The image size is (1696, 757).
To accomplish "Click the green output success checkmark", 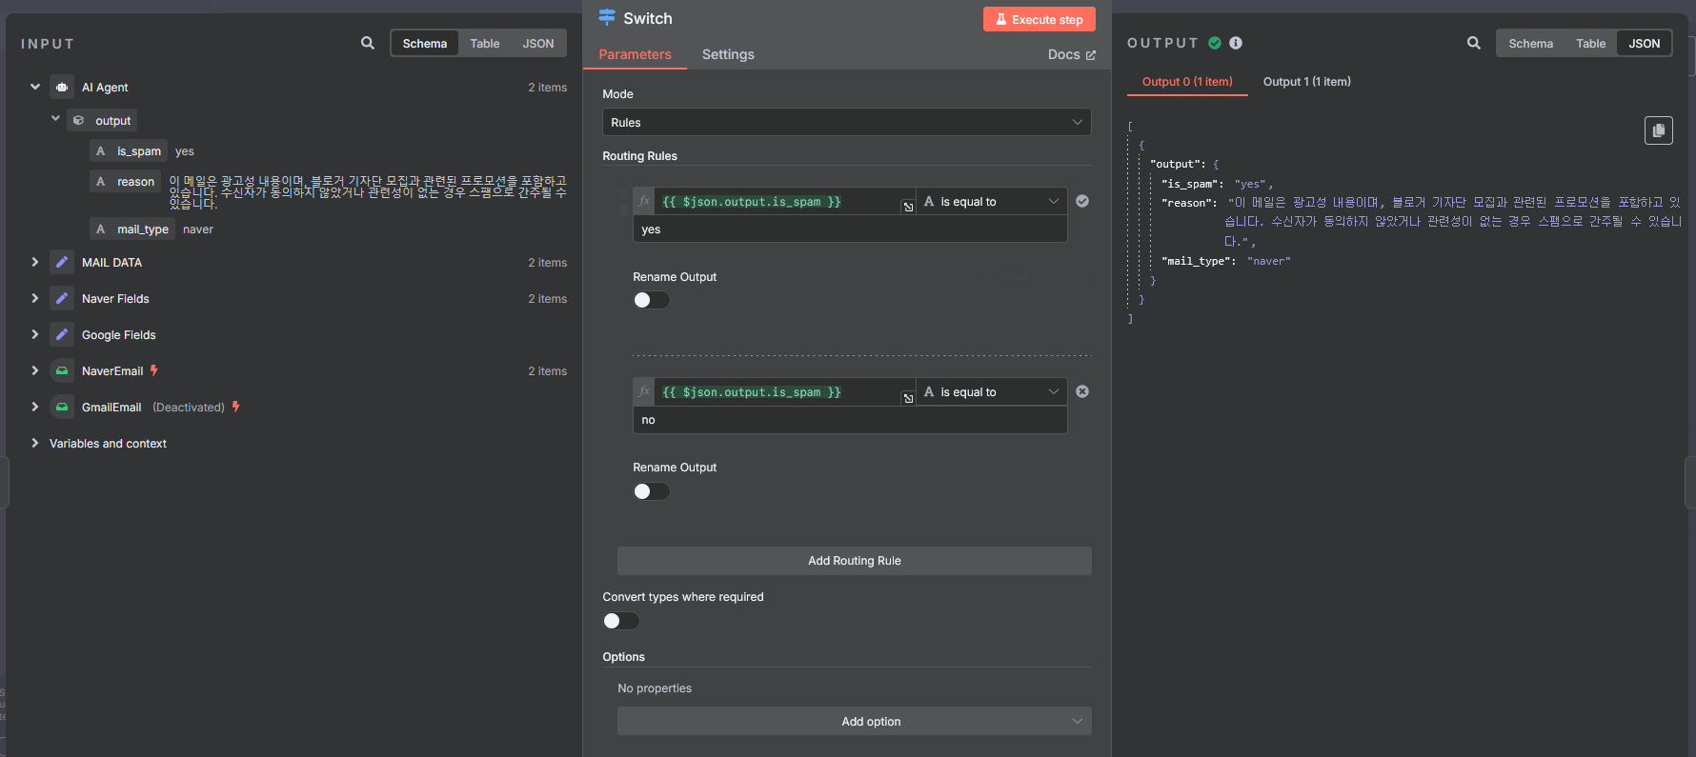I will point(1215,43).
